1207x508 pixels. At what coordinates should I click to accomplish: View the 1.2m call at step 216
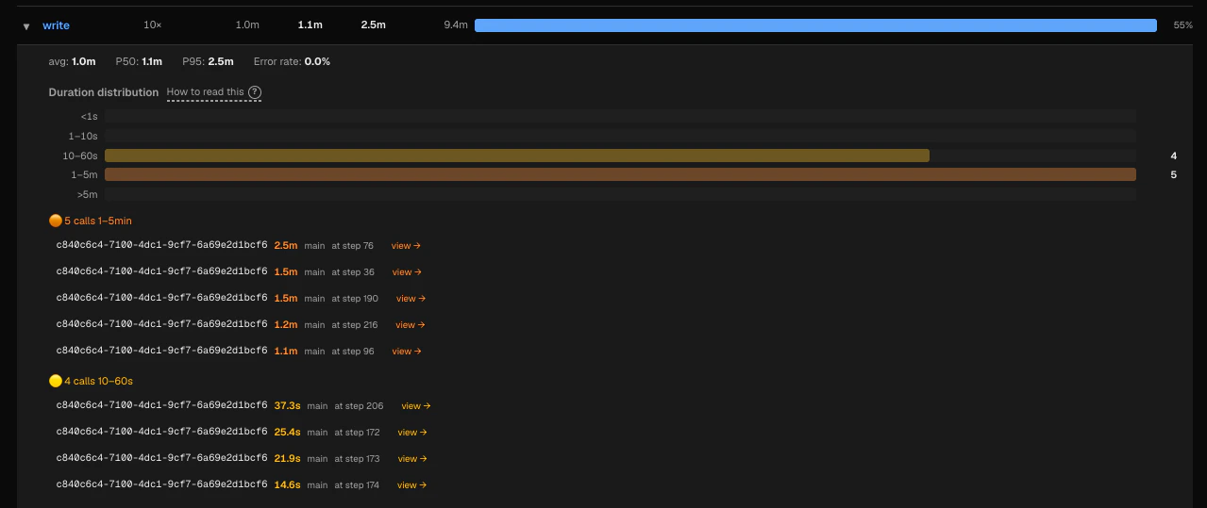(x=410, y=325)
